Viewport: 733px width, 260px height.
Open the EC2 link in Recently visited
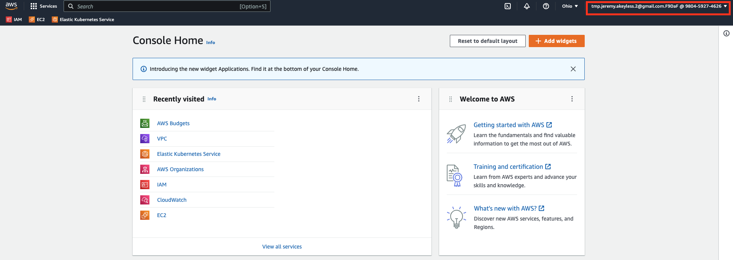pyautogui.click(x=162, y=215)
